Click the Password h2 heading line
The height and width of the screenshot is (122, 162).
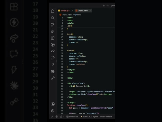79,86
